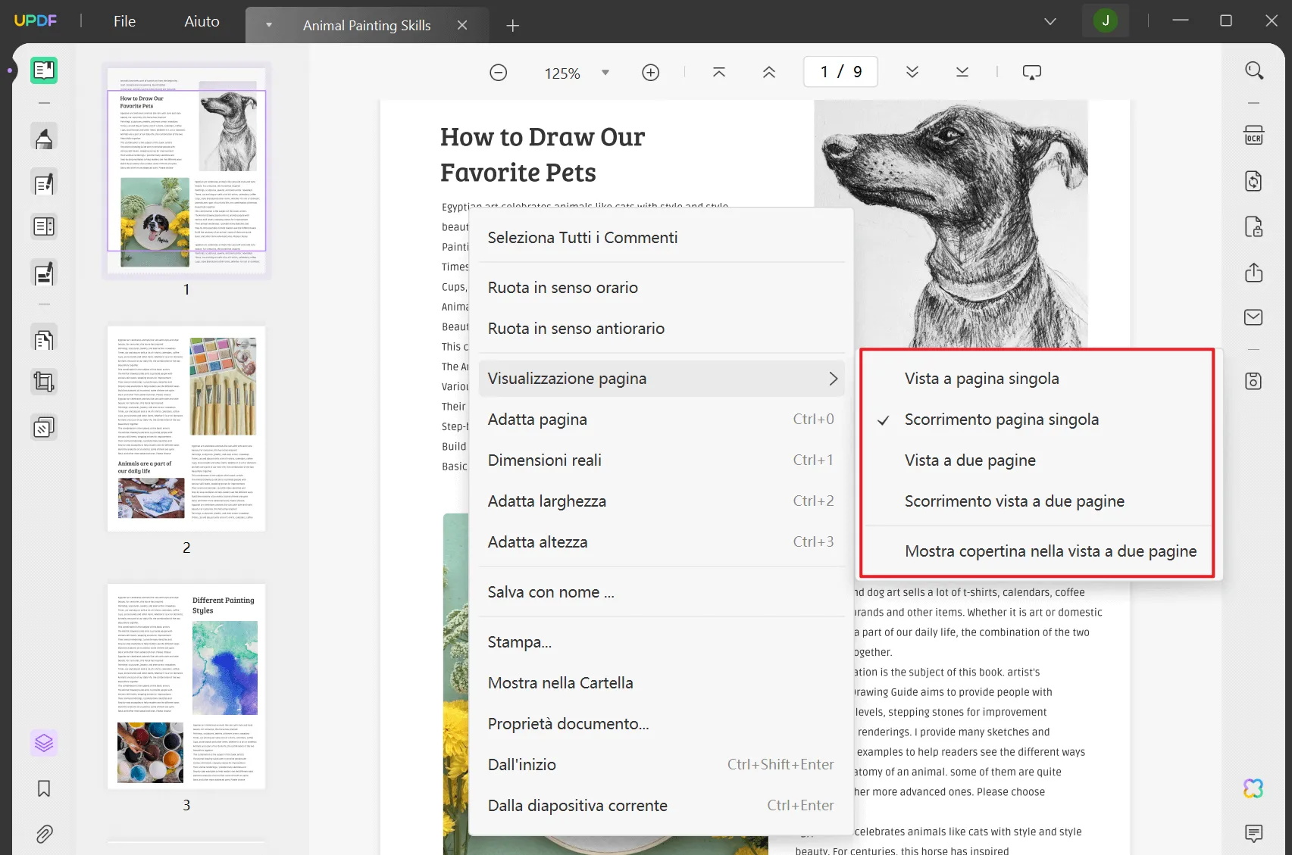Choose Dimensioni reali menu entry

[x=662, y=460]
